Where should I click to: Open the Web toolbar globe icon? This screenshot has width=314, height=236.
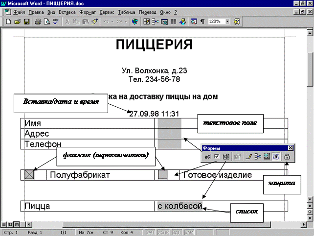pos(135,22)
